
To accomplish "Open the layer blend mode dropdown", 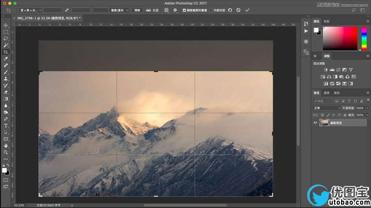I will [327, 108].
